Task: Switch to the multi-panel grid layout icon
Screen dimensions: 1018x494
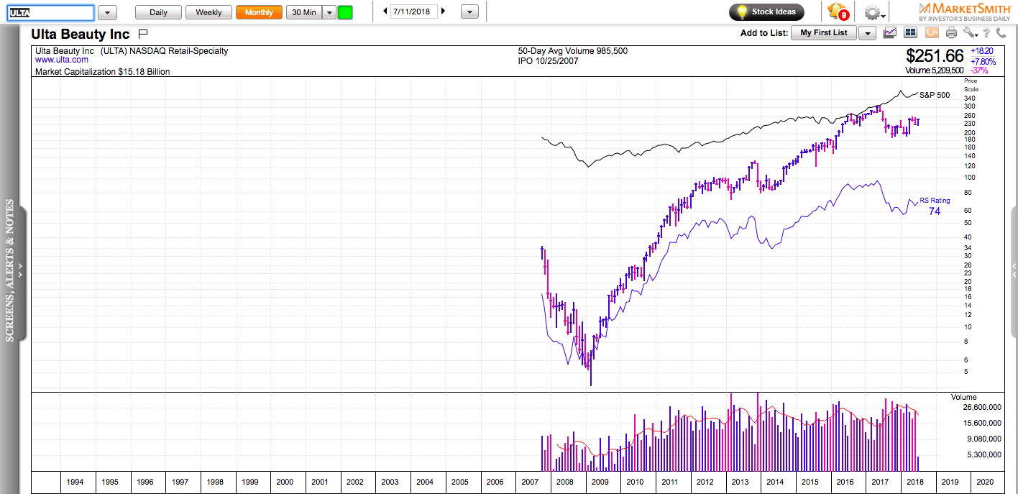Action: [910, 32]
